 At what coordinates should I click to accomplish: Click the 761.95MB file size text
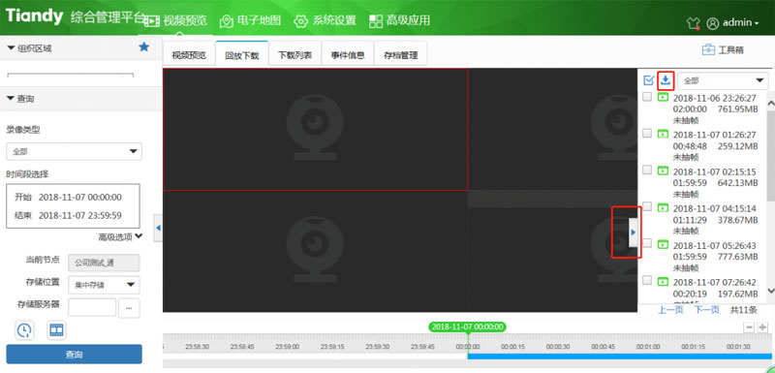(x=737, y=109)
